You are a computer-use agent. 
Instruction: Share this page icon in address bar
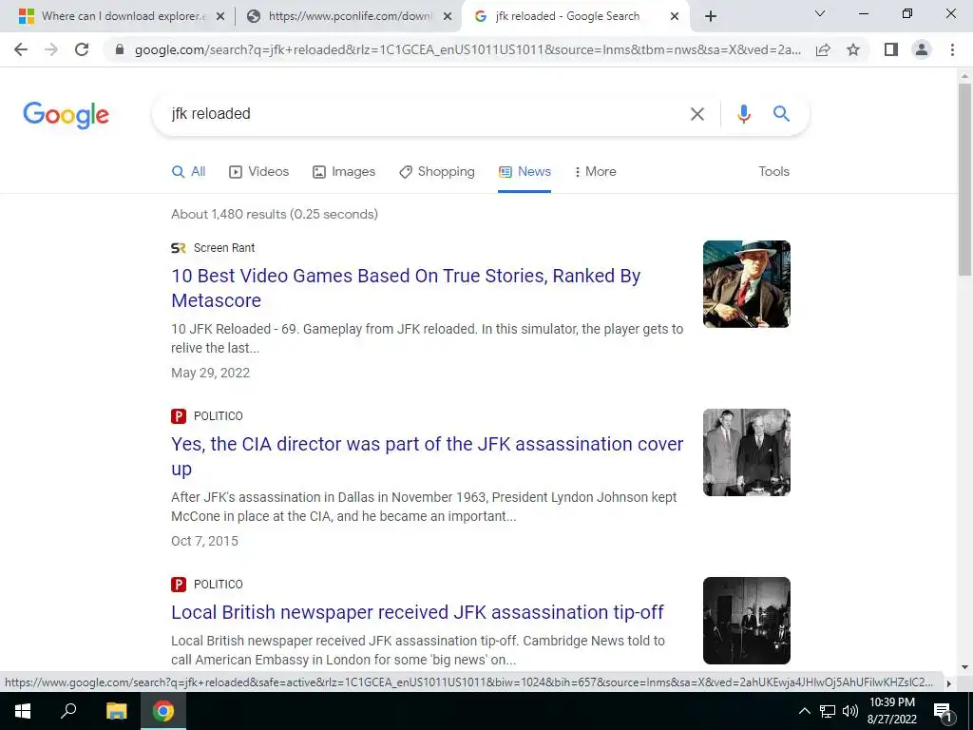[x=823, y=49]
